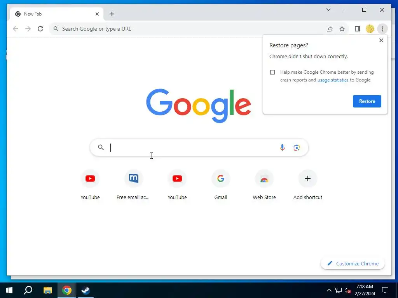Restore the previous pages

click(x=367, y=101)
